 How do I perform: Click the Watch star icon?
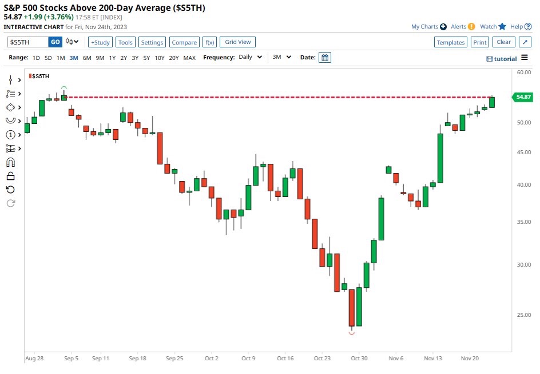click(x=502, y=26)
